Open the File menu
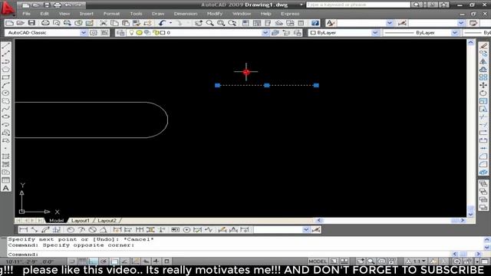This screenshot has height=276, width=491. click(26, 14)
